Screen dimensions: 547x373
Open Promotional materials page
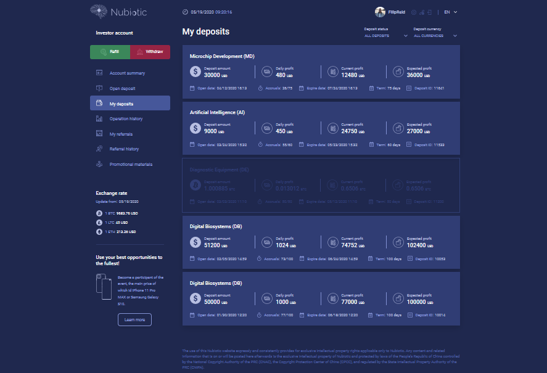131,165
